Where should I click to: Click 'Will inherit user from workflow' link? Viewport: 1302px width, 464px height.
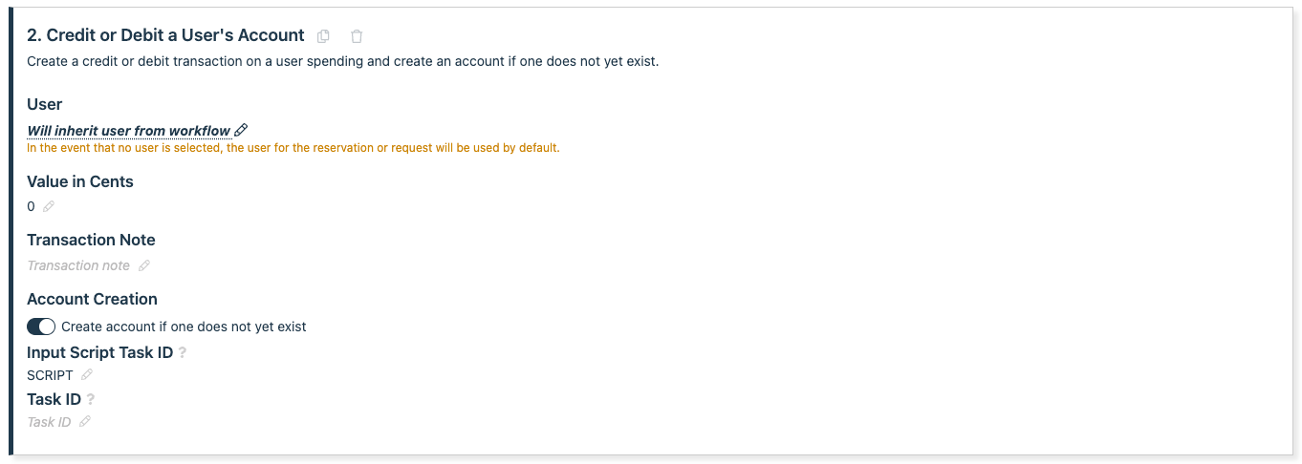click(x=129, y=131)
